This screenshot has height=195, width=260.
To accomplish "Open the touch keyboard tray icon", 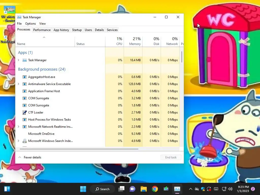I will pos(216,189).
